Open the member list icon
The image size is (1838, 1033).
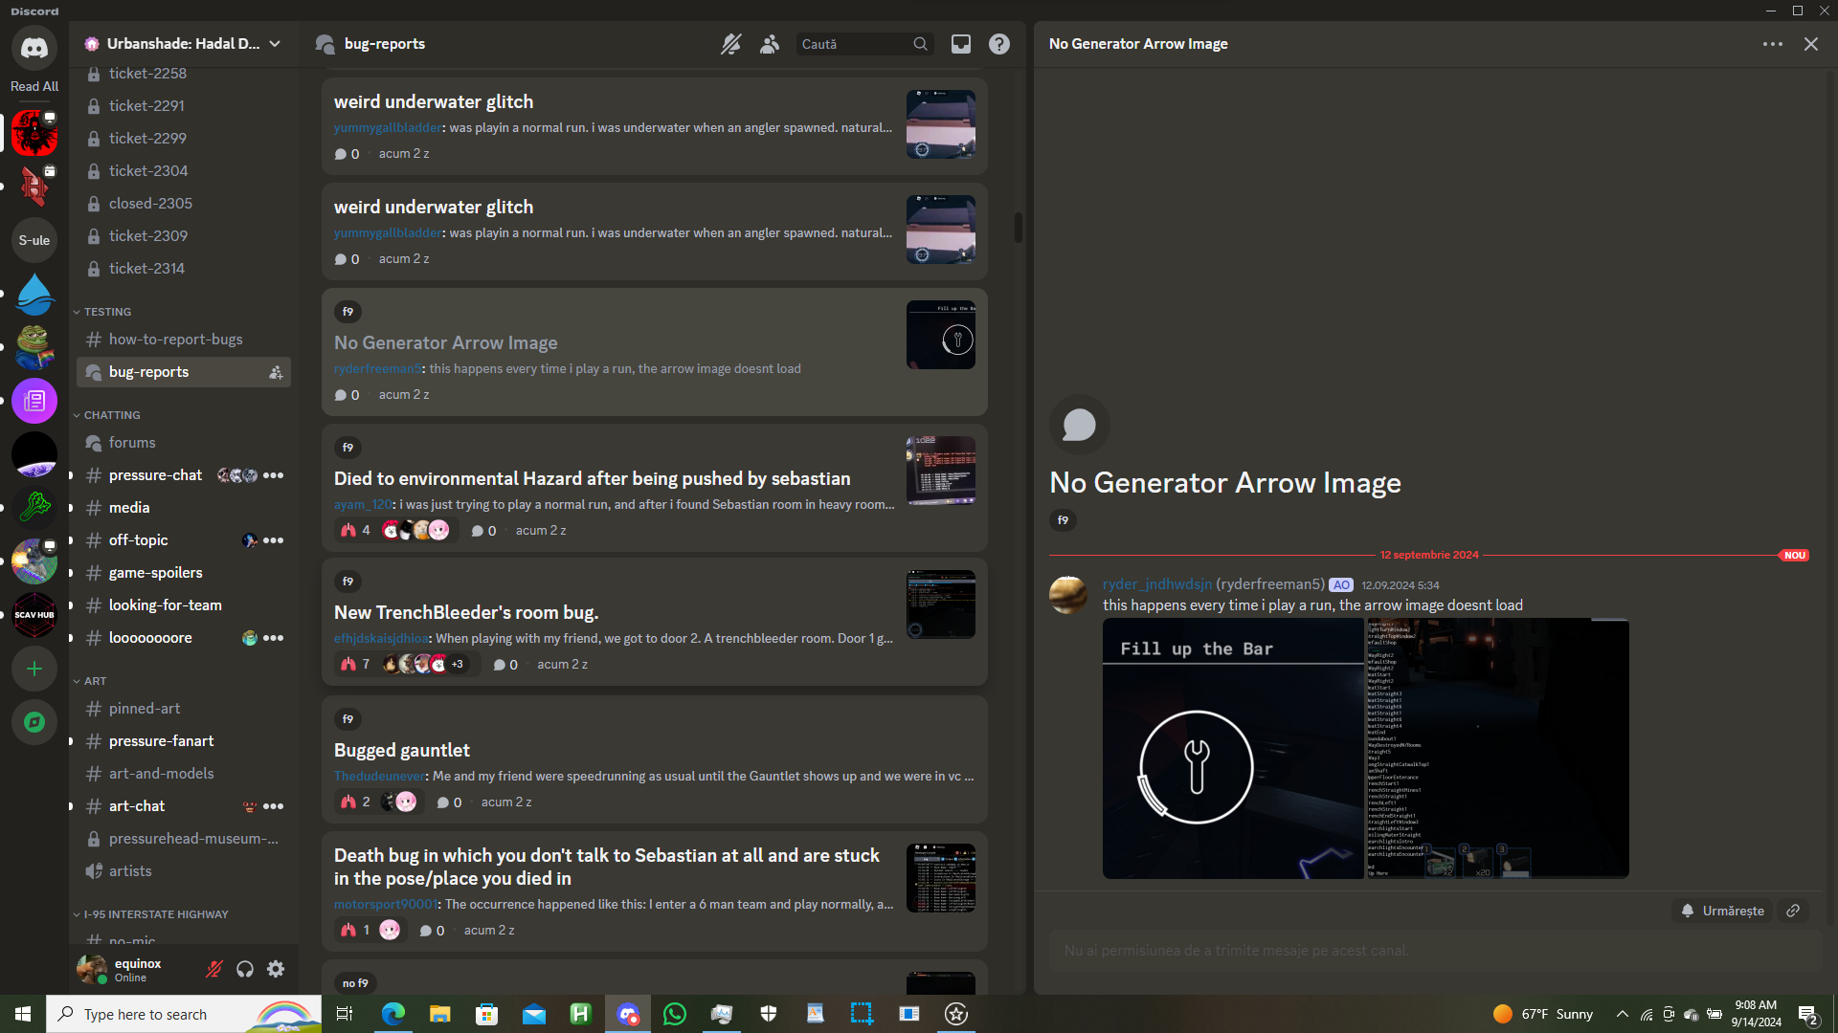click(x=770, y=44)
